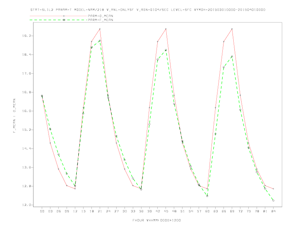Click the 15.2 y-axis tick label
Image resolution: width=298 pixels, height=230 pixels.
point(26,130)
